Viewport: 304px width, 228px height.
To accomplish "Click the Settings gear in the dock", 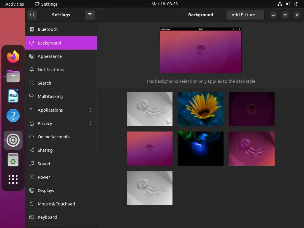I will pyautogui.click(x=13, y=140).
